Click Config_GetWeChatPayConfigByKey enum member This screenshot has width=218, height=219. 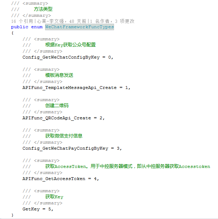tap(65, 149)
